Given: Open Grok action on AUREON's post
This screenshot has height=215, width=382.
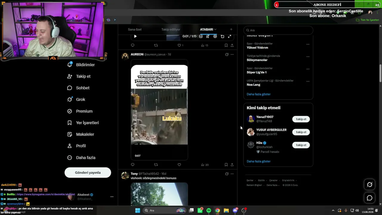Looking at the screenshot, I should (227, 54).
